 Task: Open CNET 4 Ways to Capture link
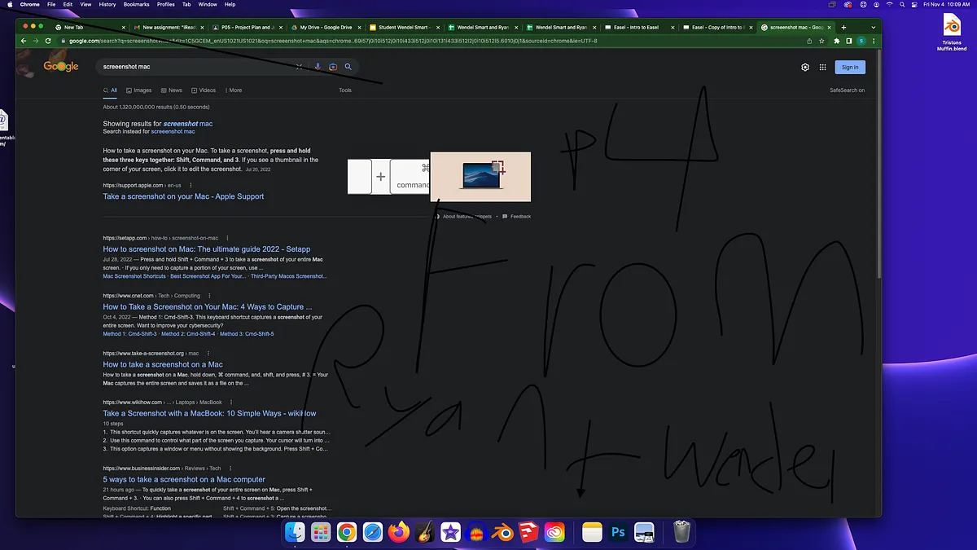click(x=208, y=307)
